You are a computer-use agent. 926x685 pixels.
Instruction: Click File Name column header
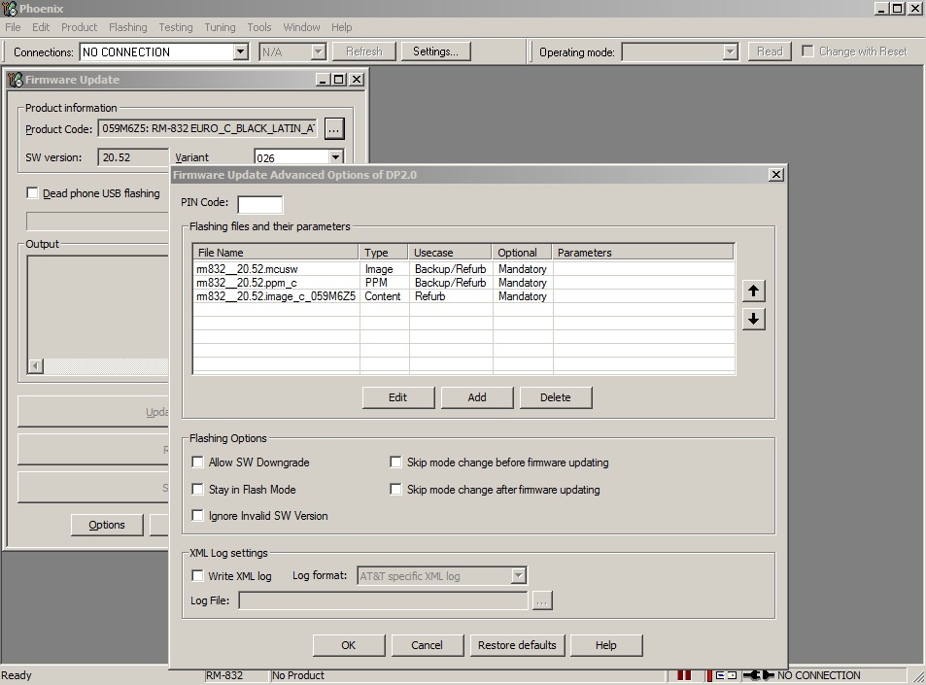276,253
